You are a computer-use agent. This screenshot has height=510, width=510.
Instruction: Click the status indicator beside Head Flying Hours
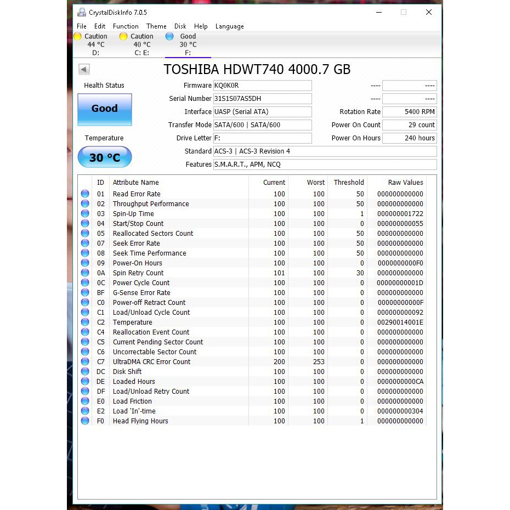[x=85, y=421]
